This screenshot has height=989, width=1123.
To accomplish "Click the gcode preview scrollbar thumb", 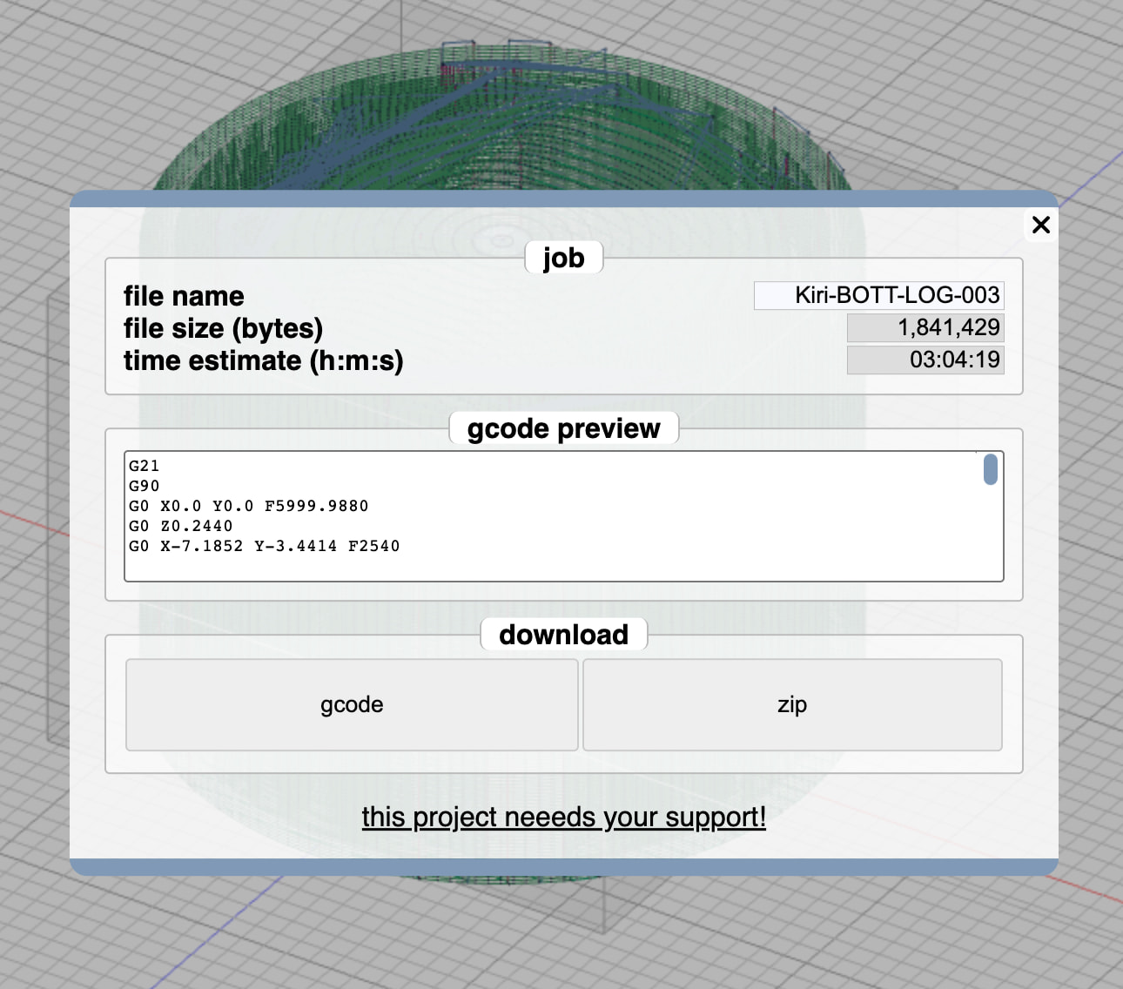I will pos(990,469).
